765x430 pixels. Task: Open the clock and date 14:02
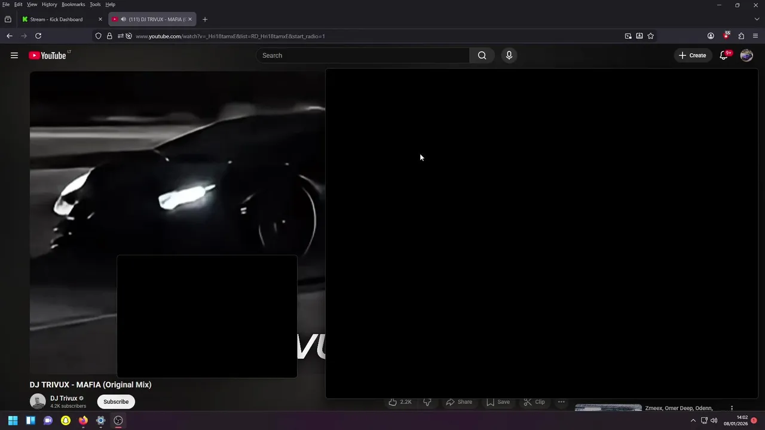coord(736,420)
